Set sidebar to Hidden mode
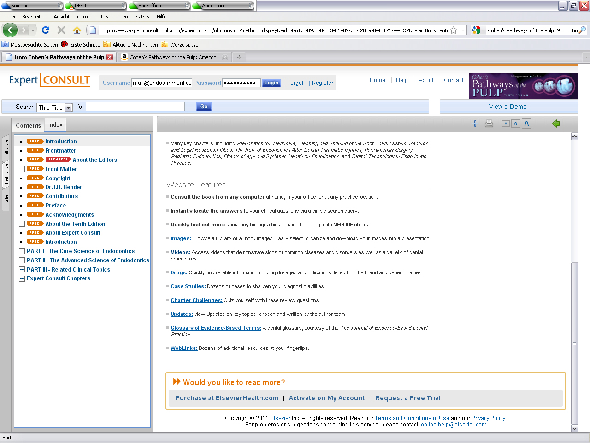Screen dimensions: 590x444 (6, 201)
